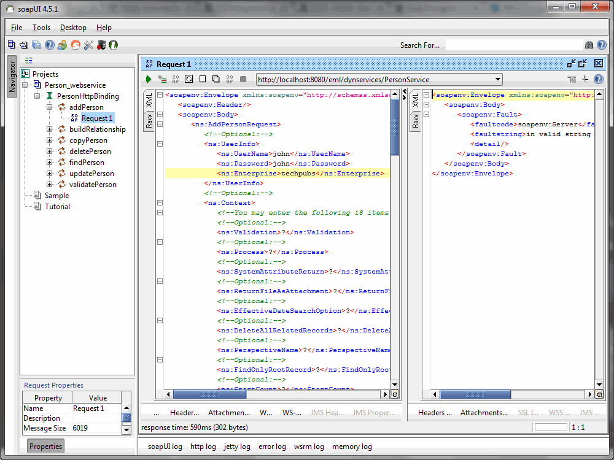Open the Tools menu
The width and height of the screenshot is (614, 460).
(41, 28)
